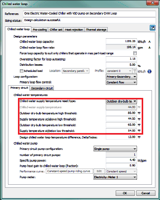Switch to the Pre-cooling tab
160x200 pixels.
click(40, 29)
